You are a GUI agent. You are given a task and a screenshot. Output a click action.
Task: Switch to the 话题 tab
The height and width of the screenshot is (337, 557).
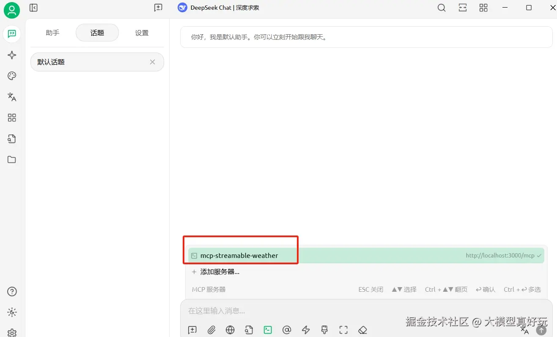(97, 33)
